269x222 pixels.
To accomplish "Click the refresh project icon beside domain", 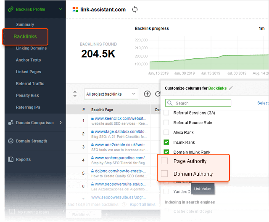I will 135,9.
